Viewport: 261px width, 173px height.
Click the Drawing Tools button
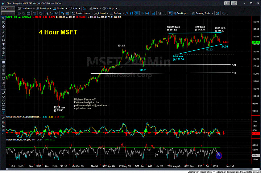coord(201,13)
